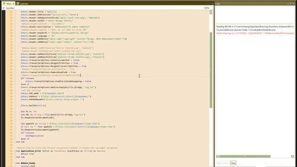Click the UseServiceWorker = False line
This screenshot has height=167, width=297.
[50, 60]
